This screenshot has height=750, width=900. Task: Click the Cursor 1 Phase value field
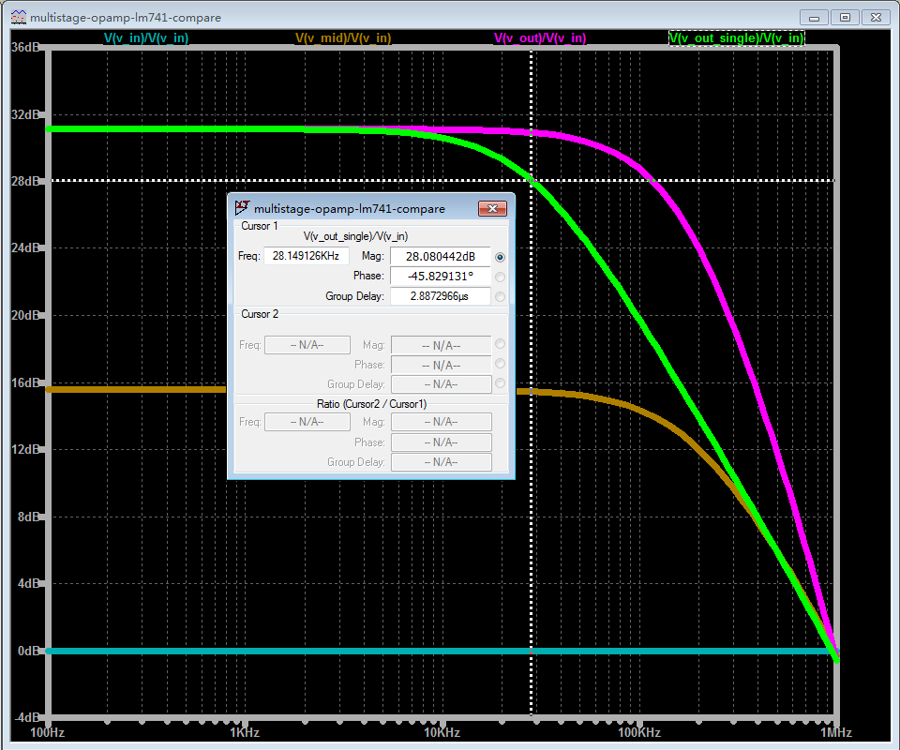[x=440, y=277]
